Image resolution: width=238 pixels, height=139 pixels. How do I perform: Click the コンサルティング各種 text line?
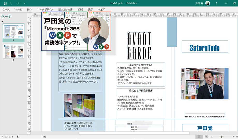click(x=127, y=96)
